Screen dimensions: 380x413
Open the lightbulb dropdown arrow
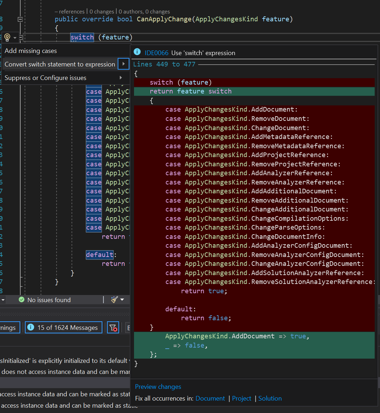point(15,38)
